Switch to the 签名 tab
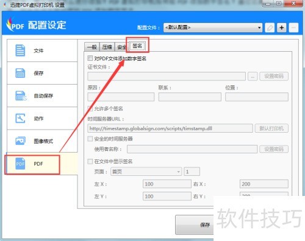305x241 pixels. click(137, 46)
